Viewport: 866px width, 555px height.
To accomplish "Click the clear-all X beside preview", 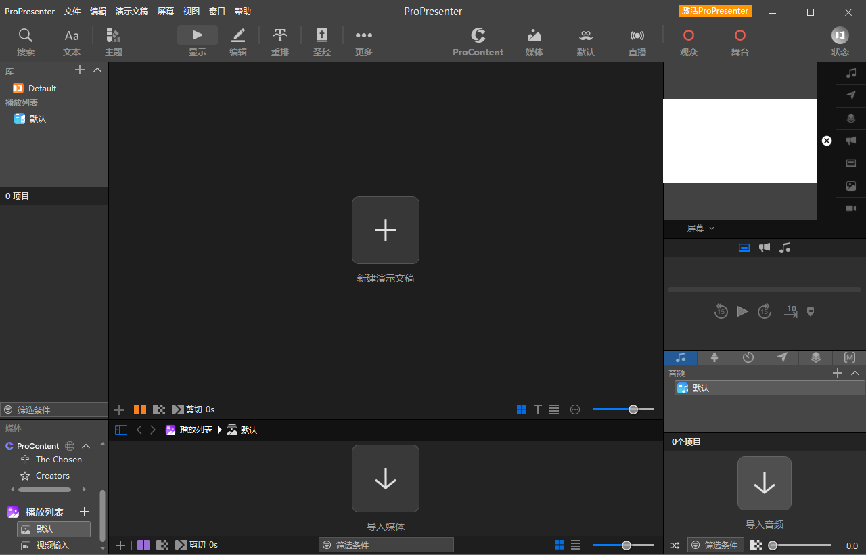I will coord(827,141).
